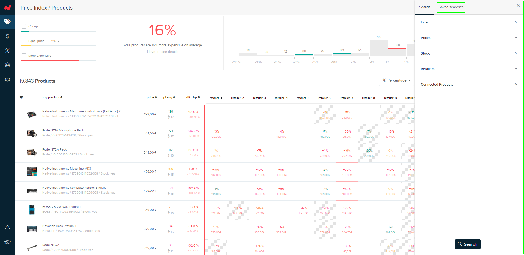Image resolution: width=524 pixels, height=255 pixels.
Task: Open Novation Bass Station II link
Action: point(59,226)
